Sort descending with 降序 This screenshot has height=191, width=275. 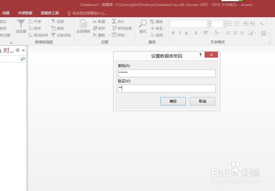(35, 28)
